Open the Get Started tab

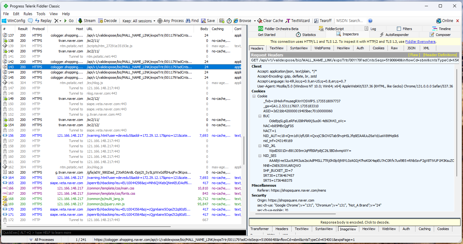(x=267, y=35)
